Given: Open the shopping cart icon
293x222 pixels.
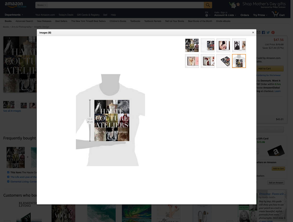Looking at the screenshot, I should click(x=275, y=14).
